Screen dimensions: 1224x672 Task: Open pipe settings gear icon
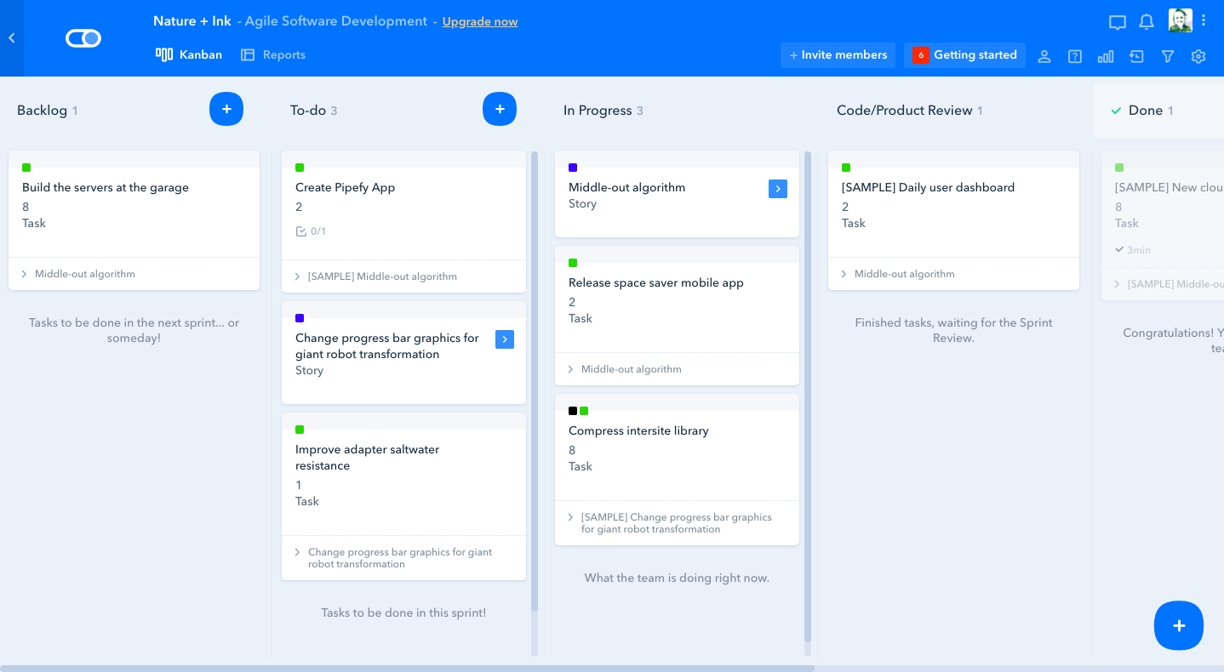coord(1198,56)
